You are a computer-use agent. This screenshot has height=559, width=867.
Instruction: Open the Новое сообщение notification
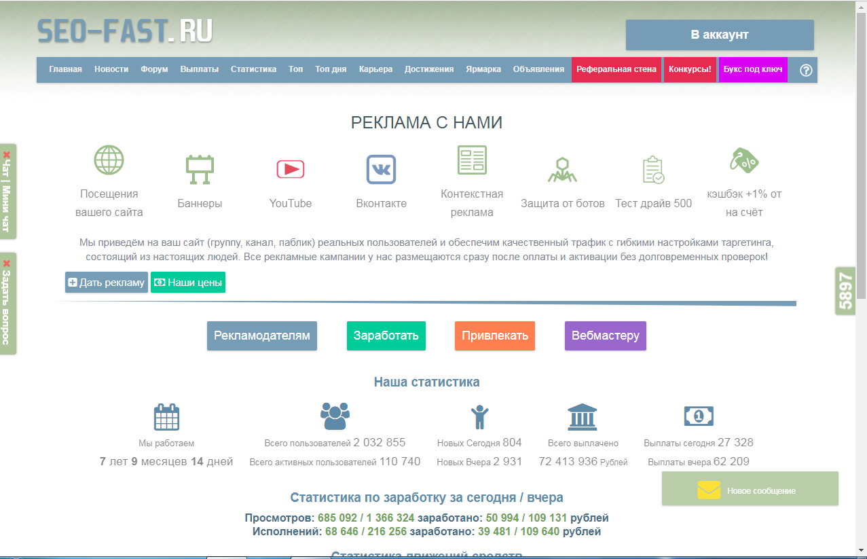(750, 488)
